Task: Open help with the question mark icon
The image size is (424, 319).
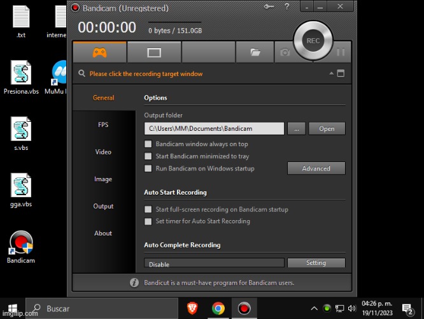Action: (286, 6)
